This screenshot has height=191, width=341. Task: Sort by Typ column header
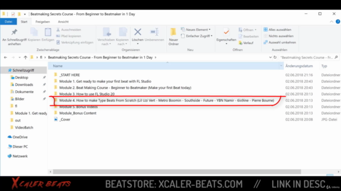(324, 66)
